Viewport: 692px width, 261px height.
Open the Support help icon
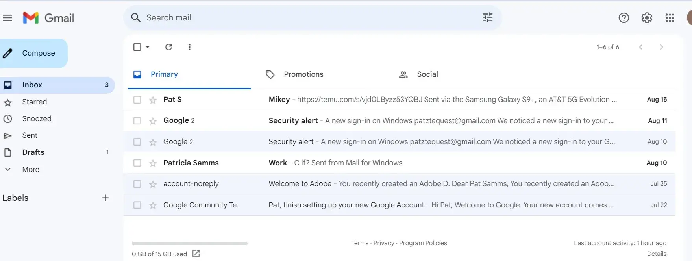click(624, 18)
